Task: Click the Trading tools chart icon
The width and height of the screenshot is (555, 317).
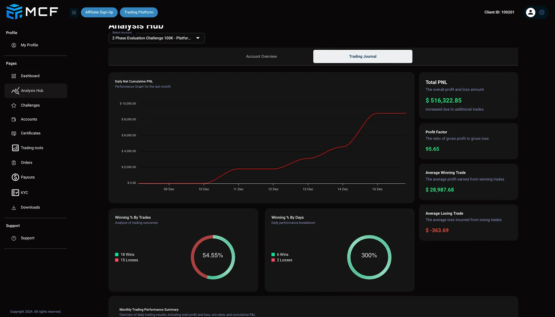Action: coord(15,148)
